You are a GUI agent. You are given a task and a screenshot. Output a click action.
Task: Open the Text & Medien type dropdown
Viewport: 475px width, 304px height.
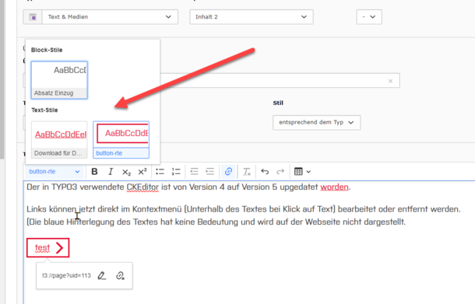click(100, 17)
